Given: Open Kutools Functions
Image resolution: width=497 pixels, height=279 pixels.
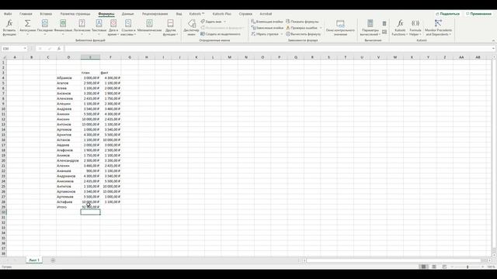Looking at the screenshot, I should [400, 27].
